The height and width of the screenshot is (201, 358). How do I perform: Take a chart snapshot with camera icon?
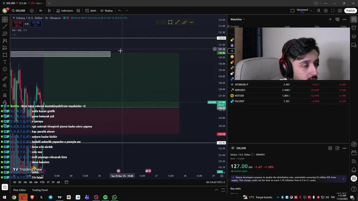point(340,11)
